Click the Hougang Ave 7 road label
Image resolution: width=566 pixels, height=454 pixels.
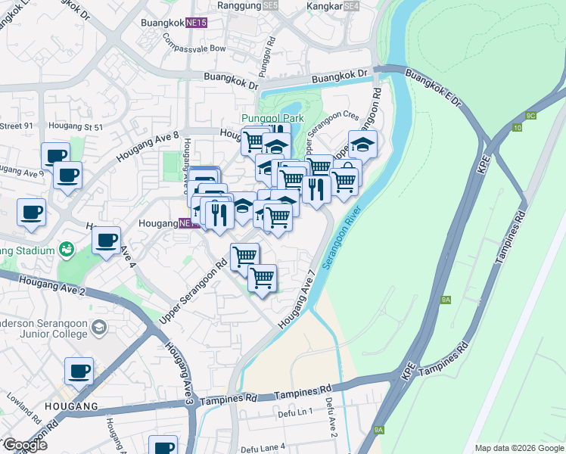coord(297,299)
